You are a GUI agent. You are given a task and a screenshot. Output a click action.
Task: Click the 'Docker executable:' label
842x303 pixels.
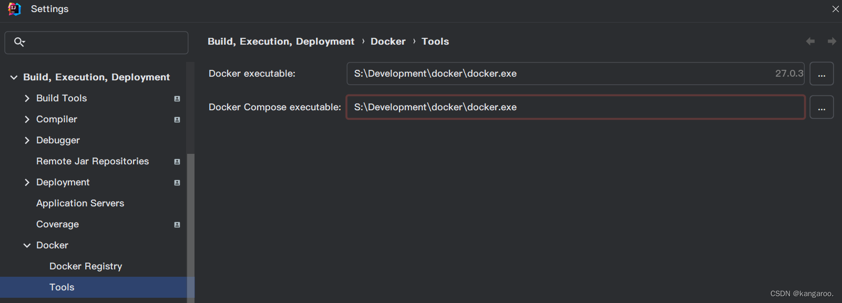tap(252, 74)
